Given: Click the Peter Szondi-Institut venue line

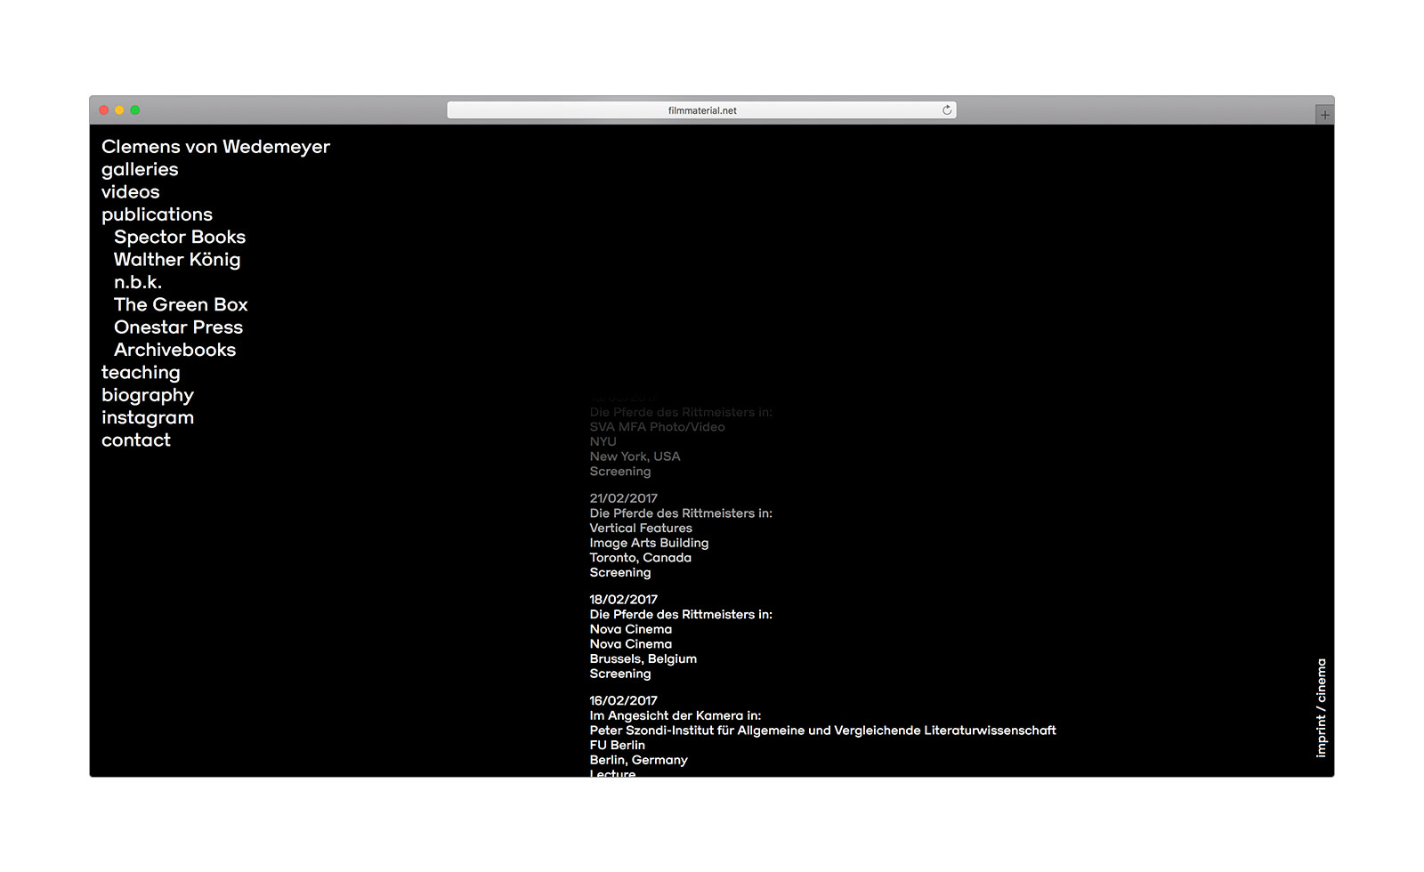Looking at the screenshot, I should [822, 731].
